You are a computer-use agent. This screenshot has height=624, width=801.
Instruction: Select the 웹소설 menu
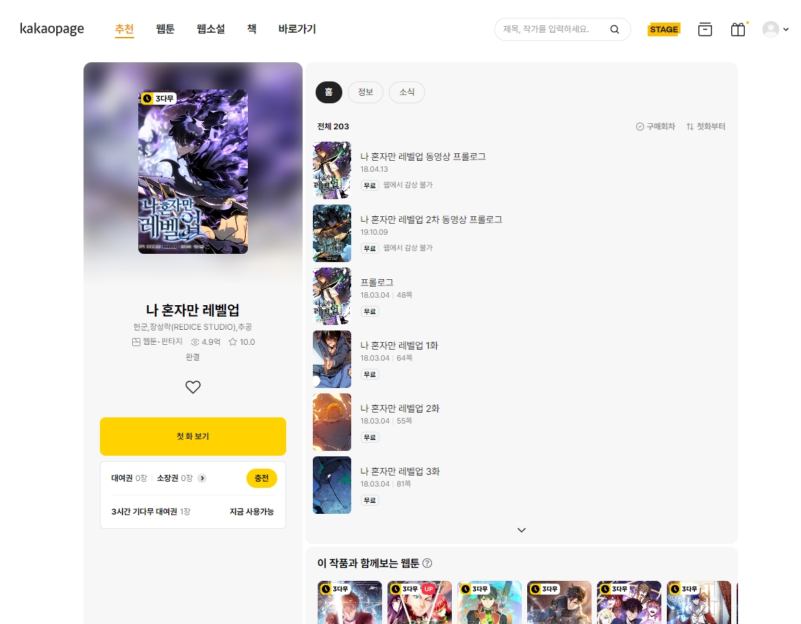click(x=210, y=29)
